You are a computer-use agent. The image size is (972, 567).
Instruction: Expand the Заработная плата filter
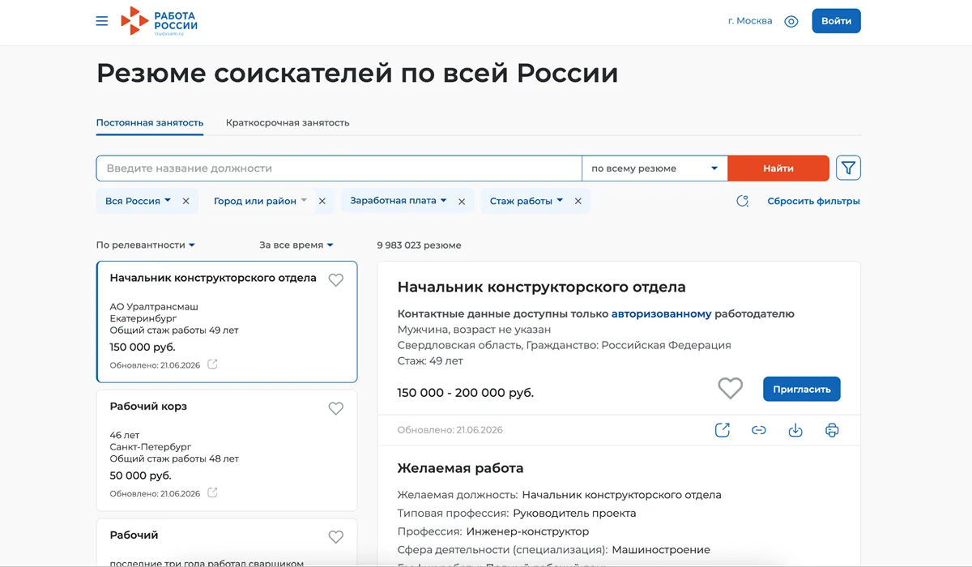point(399,201)
